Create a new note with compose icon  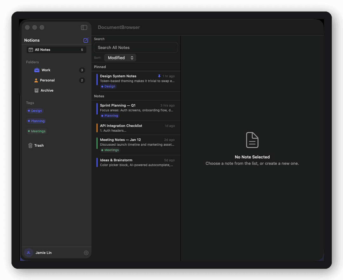click(x=86, y=40)
